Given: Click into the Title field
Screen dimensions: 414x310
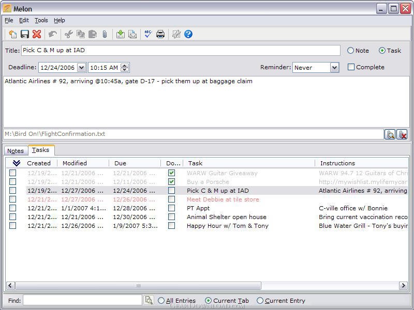Looking at the screenshot, I should pos(181,50).
